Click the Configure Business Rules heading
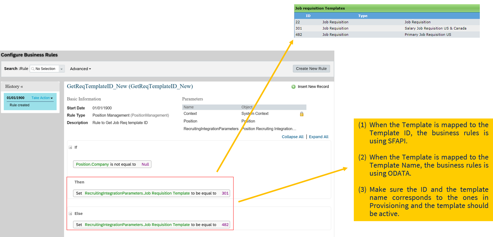 tap(29, 55)
